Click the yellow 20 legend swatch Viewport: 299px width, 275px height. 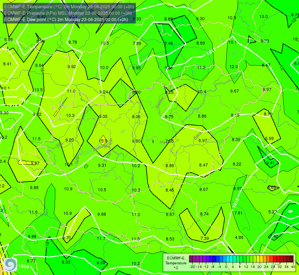pyautogui.click(x=258, y=259)
